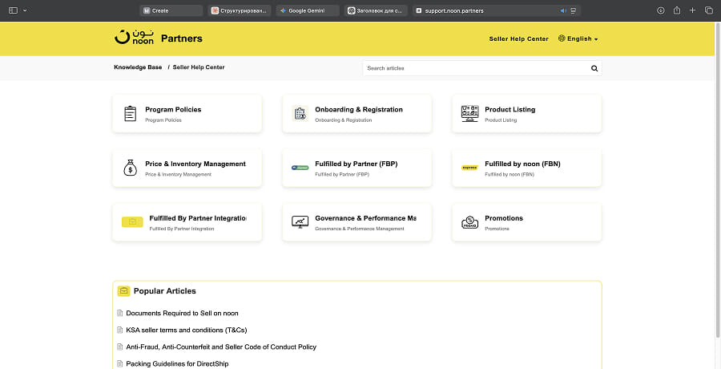Select the support.noon.partners tab
The width and height of the screenshot is (721, 369).
point(497,10)
